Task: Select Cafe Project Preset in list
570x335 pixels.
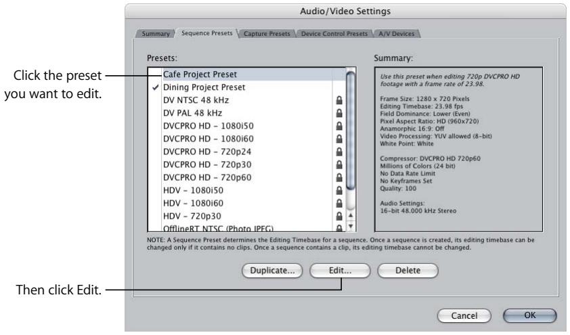Action: click(247, 74)
